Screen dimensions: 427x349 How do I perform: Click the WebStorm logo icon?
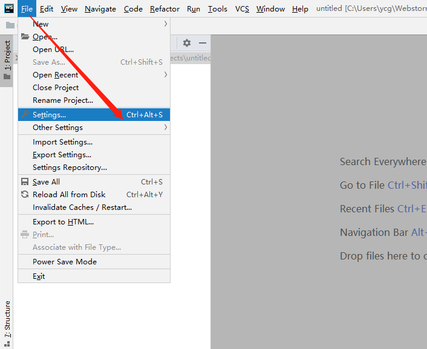(9, 8)
